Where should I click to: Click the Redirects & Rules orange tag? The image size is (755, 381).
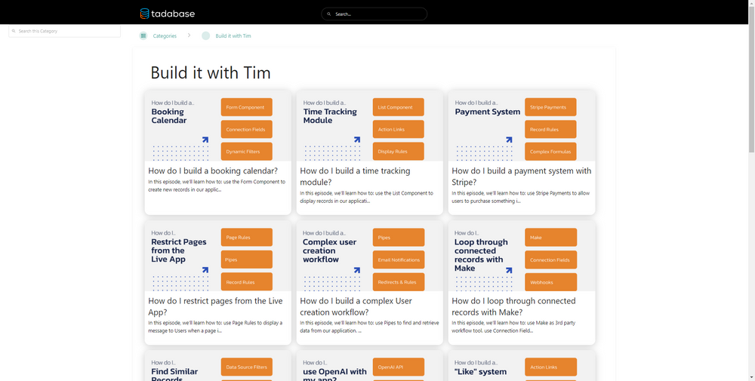[399, 282]
